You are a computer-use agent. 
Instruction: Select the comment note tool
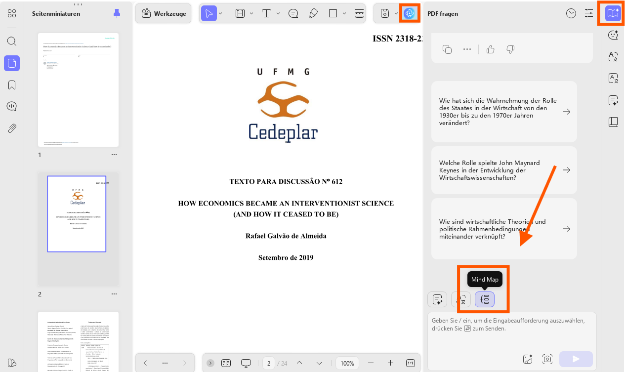click(293, 13)
